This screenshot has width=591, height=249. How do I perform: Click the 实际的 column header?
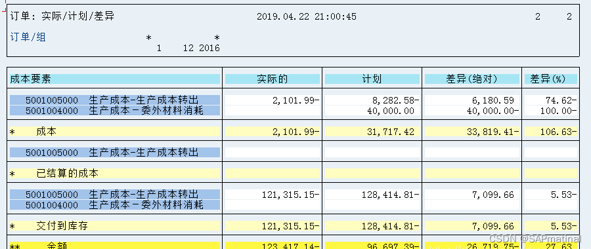click(x=273, y=79)
